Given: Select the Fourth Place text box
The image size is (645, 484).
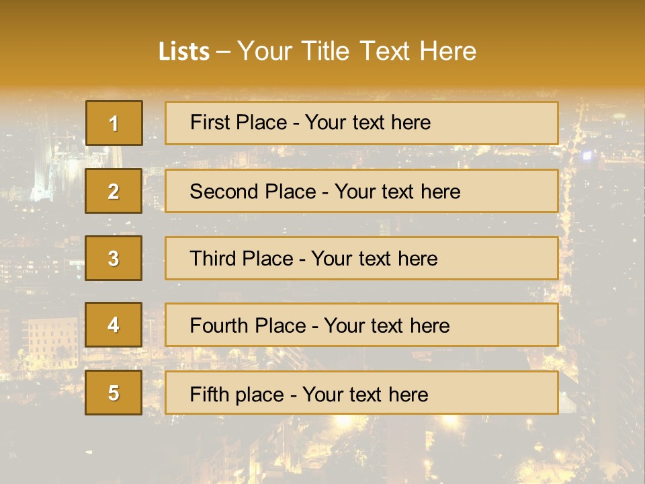Looking at the screenshot, I should 361,325.
